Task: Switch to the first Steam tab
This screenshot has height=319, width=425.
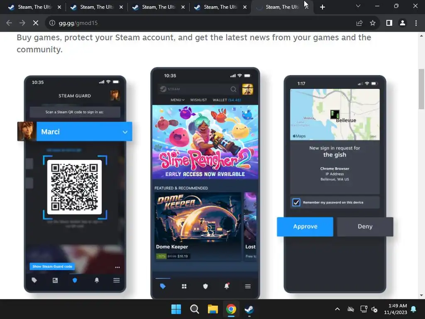Action: tap(34, 7)
